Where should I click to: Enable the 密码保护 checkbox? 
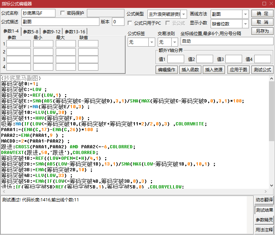63,13
